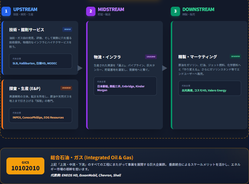Select the UPSTREAM section heading
This screenshot has height=184, width=249.
coord(25,9)
